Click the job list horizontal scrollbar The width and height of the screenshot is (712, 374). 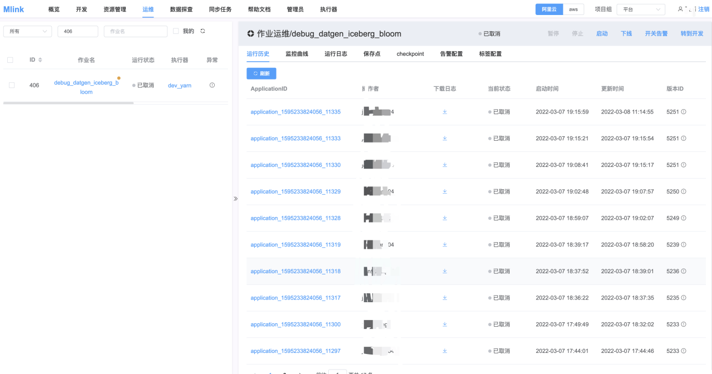(x=68, y=103)
